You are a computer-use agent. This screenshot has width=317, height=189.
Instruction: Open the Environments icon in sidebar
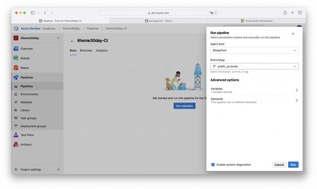click(x=16, y=94)
